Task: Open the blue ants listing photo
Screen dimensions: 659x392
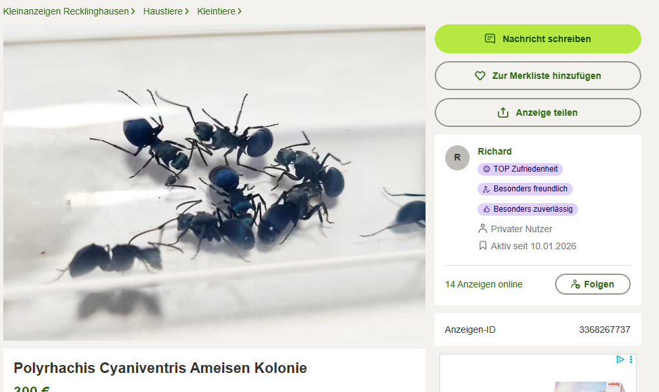Action: tap(214, 182)
